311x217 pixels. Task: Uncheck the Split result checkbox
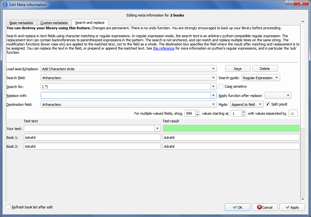click(267, 104)
